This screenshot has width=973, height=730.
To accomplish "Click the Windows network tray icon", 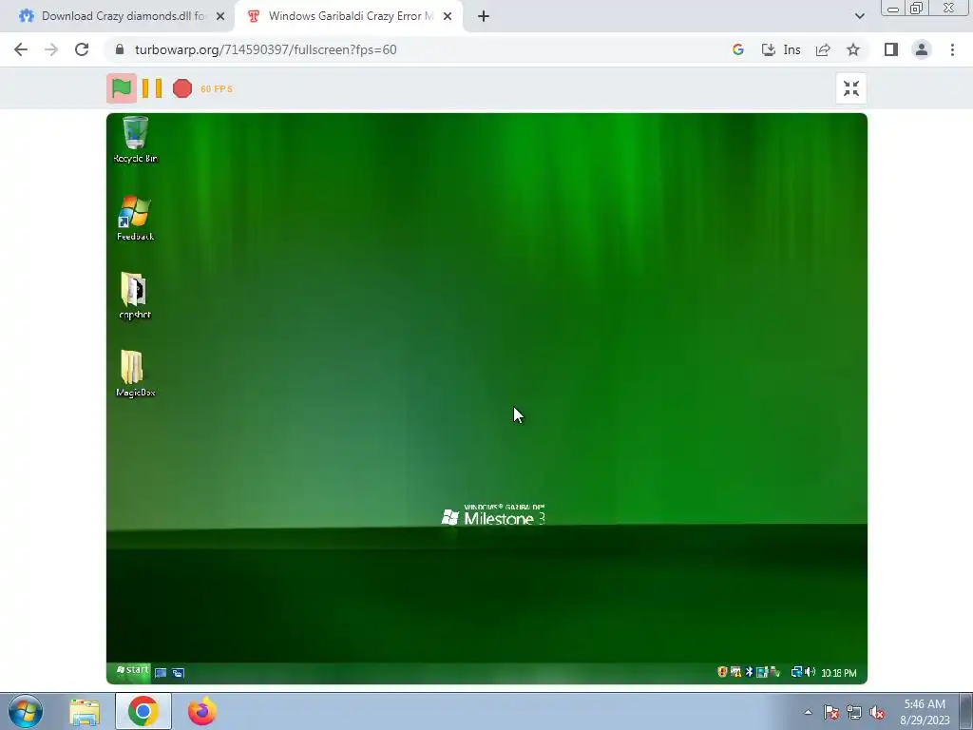I will [854, 712].
